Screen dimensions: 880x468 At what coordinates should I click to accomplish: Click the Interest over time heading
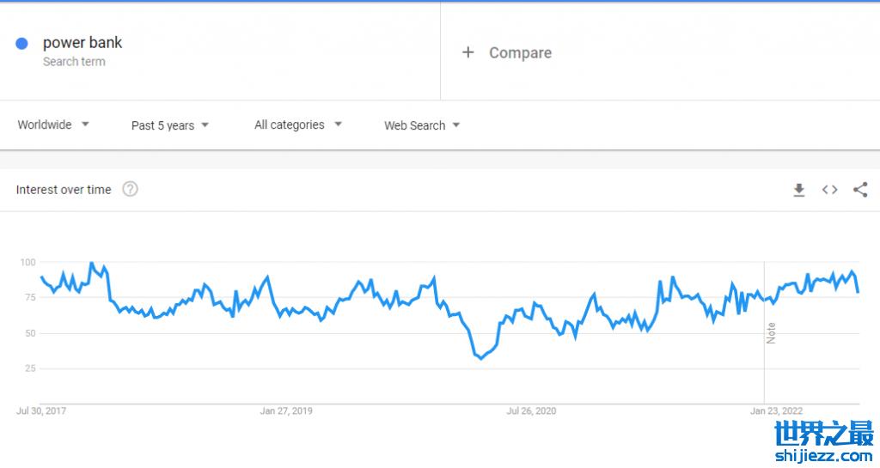tap(64, 190)
